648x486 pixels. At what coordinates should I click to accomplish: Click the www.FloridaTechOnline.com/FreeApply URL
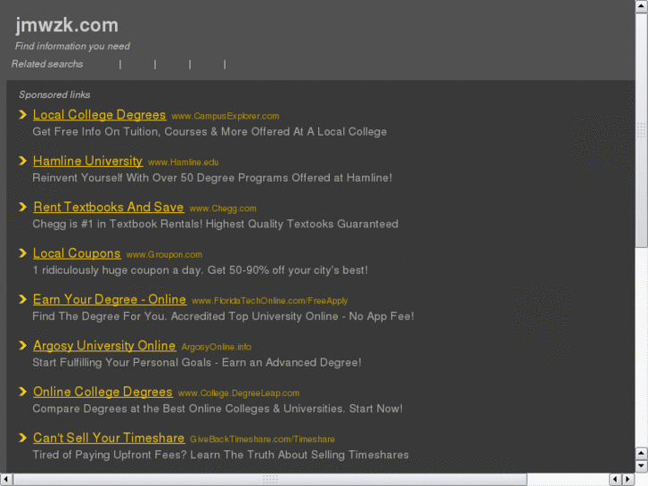[269, 301]
